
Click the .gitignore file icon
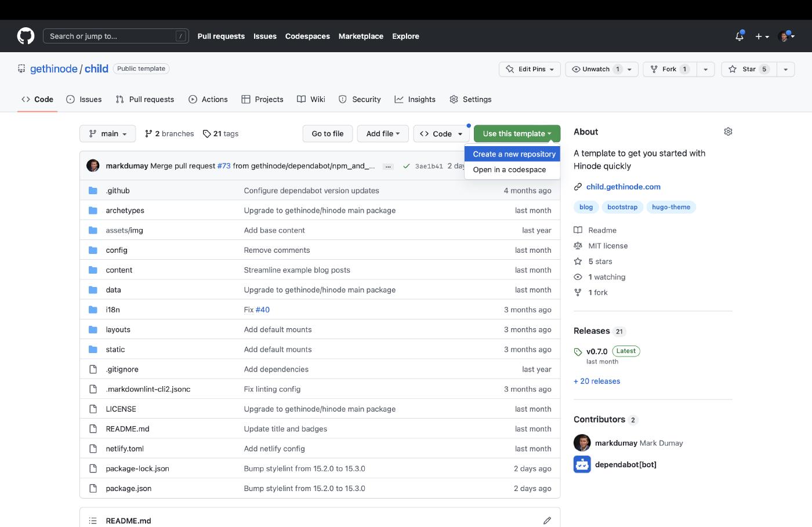tap(93, 369)
